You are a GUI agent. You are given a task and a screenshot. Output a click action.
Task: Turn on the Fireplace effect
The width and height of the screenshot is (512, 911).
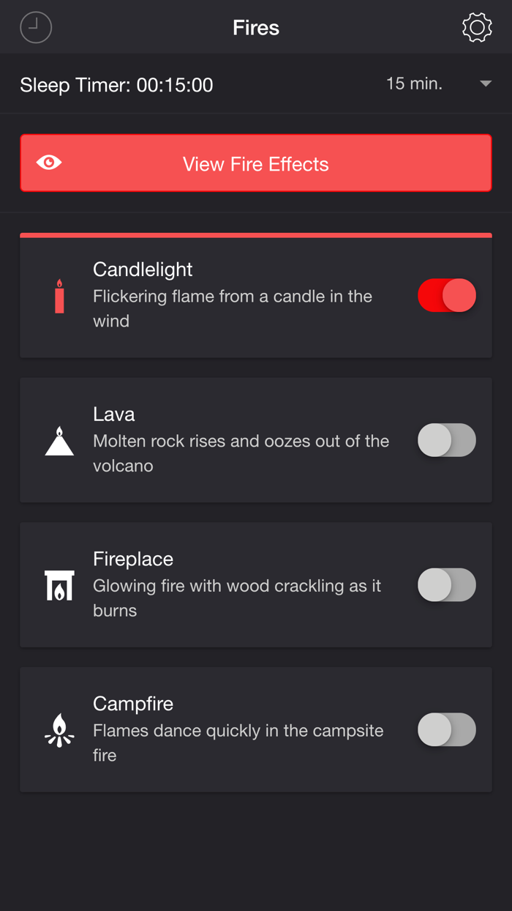446,584
